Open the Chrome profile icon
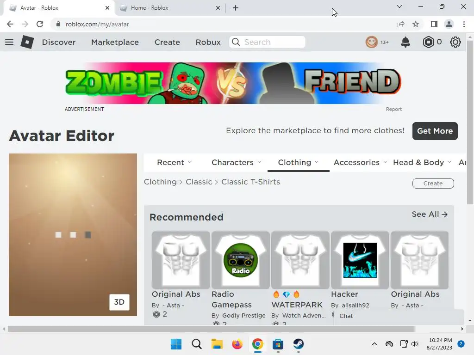Image resolution: width=474 pixels, height=355 pixels. (x=449, y=24)
